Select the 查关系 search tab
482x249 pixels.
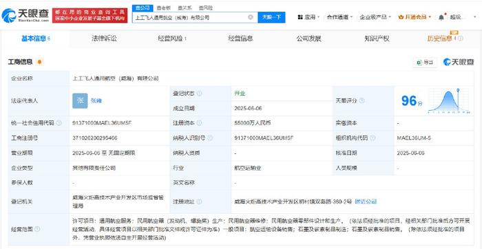coord(184,8)
